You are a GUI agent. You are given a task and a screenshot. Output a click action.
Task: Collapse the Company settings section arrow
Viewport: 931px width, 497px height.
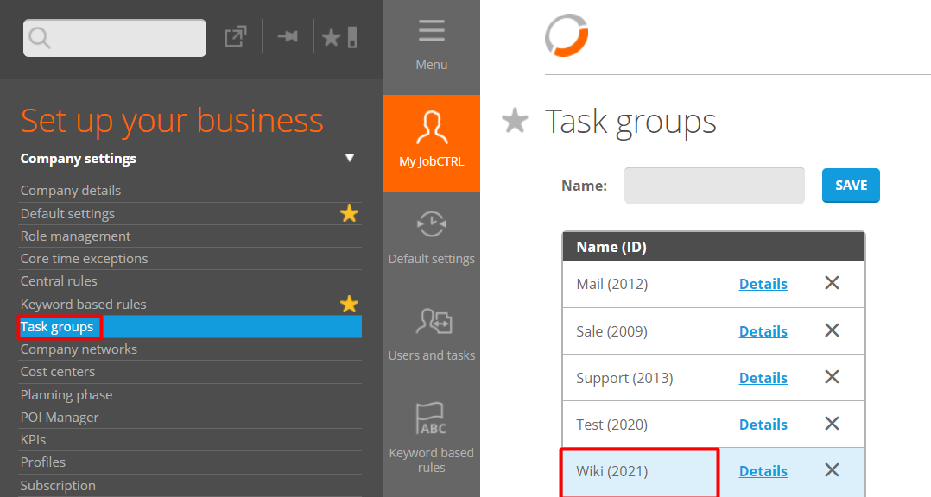[x=350, y=159]
